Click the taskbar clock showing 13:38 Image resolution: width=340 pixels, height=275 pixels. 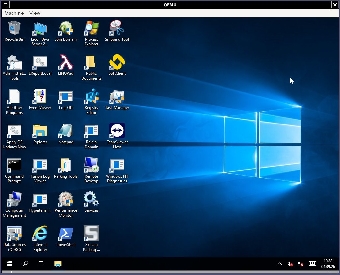pos(328,264)
